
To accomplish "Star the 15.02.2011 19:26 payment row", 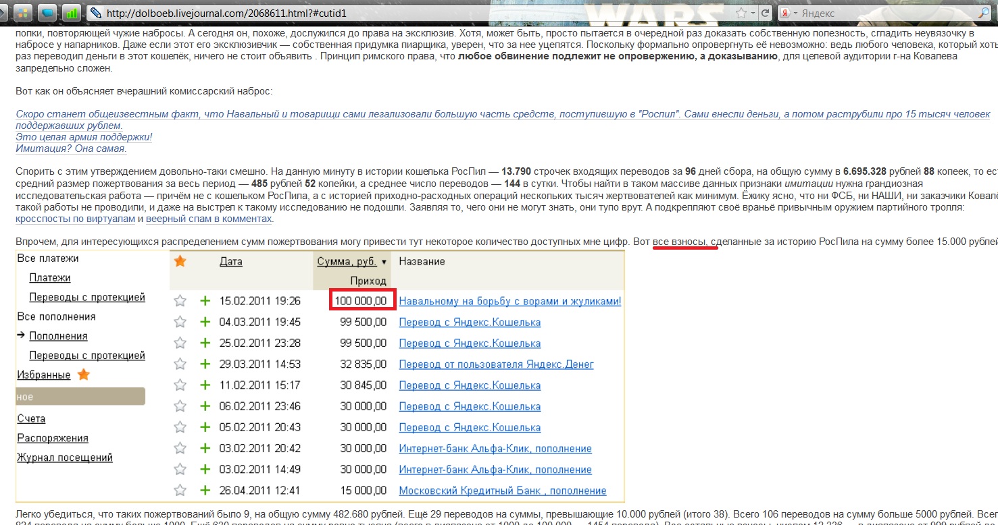I will [x=180, y=301].
